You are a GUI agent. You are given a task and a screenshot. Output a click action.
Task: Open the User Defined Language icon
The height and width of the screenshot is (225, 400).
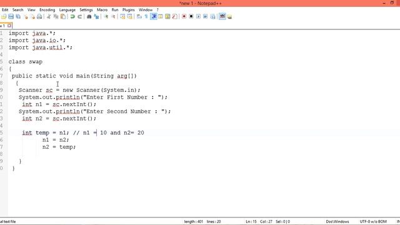(161, 17)
